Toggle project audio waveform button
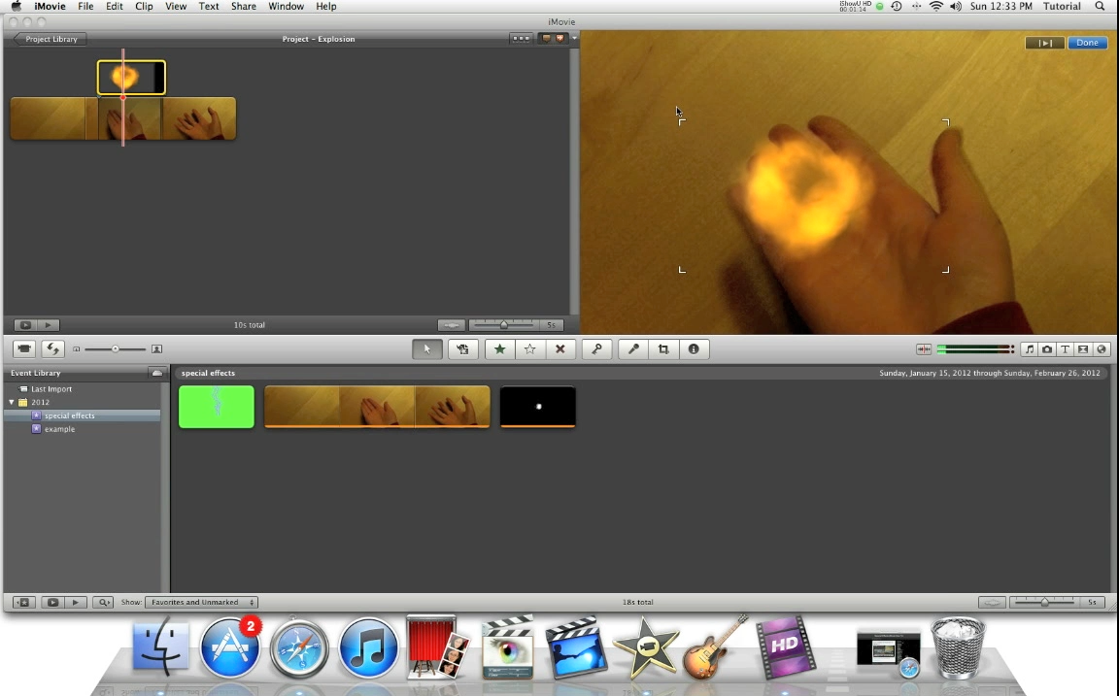Viewport: 1119px width, 696px height. tap(451, 324)
